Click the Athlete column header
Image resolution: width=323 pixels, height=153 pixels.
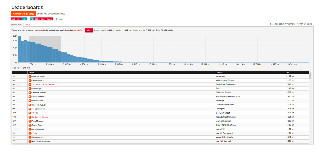121,73
